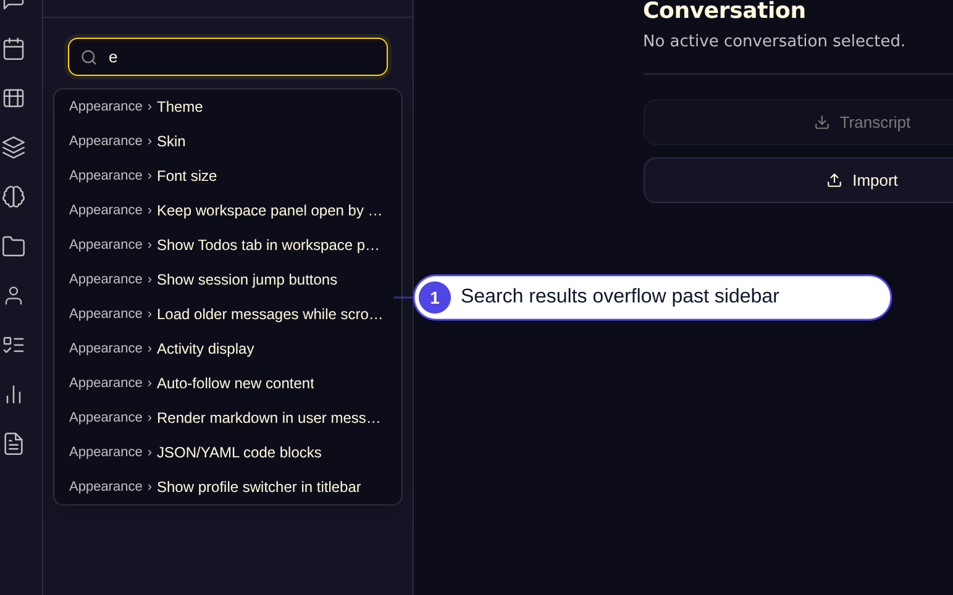Open Show session jump buttons result
953x595 pixels.
point(228,280)
